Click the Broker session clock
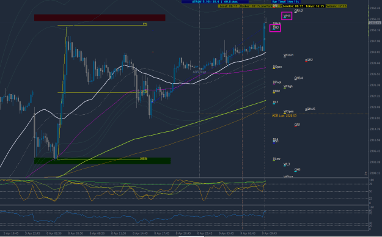 [x=251, y=6]
